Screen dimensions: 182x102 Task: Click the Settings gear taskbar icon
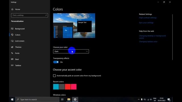click(75, 99)
